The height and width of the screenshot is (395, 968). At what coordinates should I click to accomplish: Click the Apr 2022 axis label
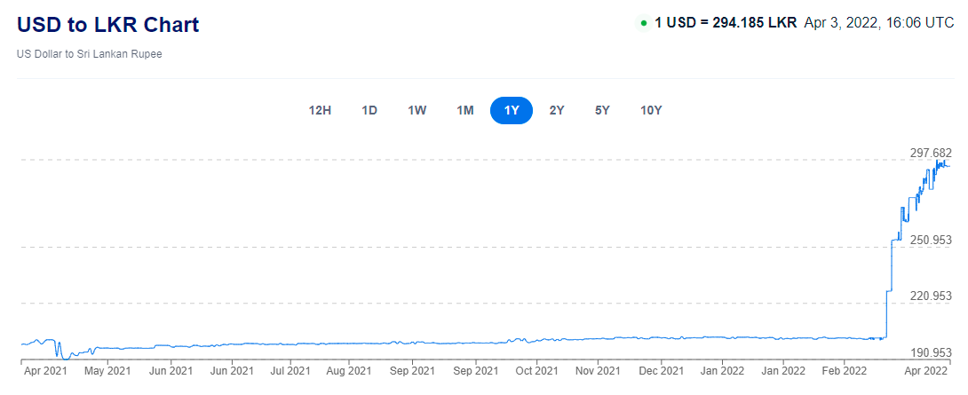(926, 371)
